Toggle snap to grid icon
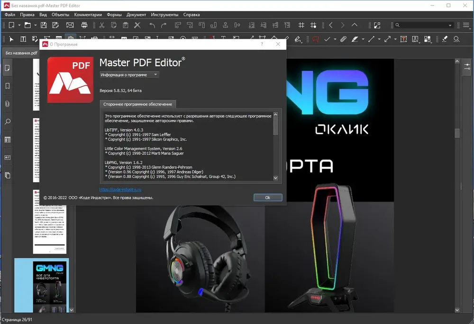Image resolution: width=474 pixels, height=324 pixels. (313, 26)
